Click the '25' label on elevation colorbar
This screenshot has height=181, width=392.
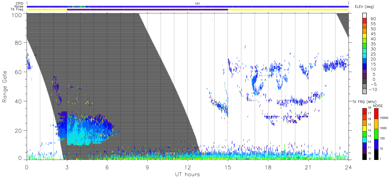[373, 54]
